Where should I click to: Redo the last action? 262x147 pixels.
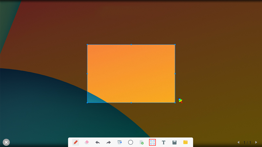pos(109,142)
